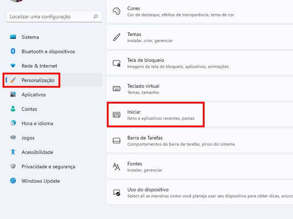Click the Jogos gamepad icon
The height and width of the screenshot is (219, 293).
click(x=13, y=138)
